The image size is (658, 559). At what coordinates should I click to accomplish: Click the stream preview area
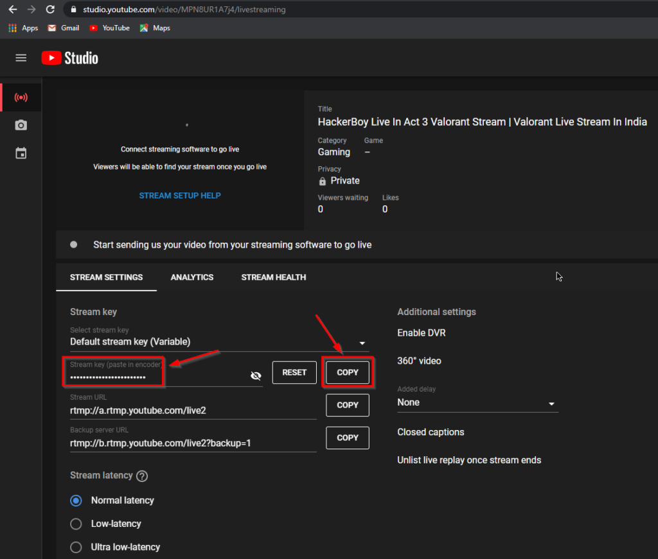click(180, 160)
